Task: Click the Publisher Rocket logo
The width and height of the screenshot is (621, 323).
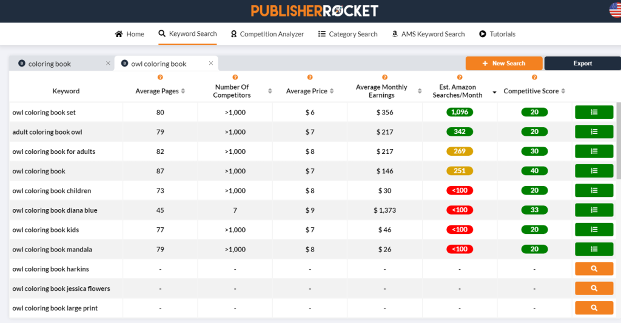Action: pos(315,11)
